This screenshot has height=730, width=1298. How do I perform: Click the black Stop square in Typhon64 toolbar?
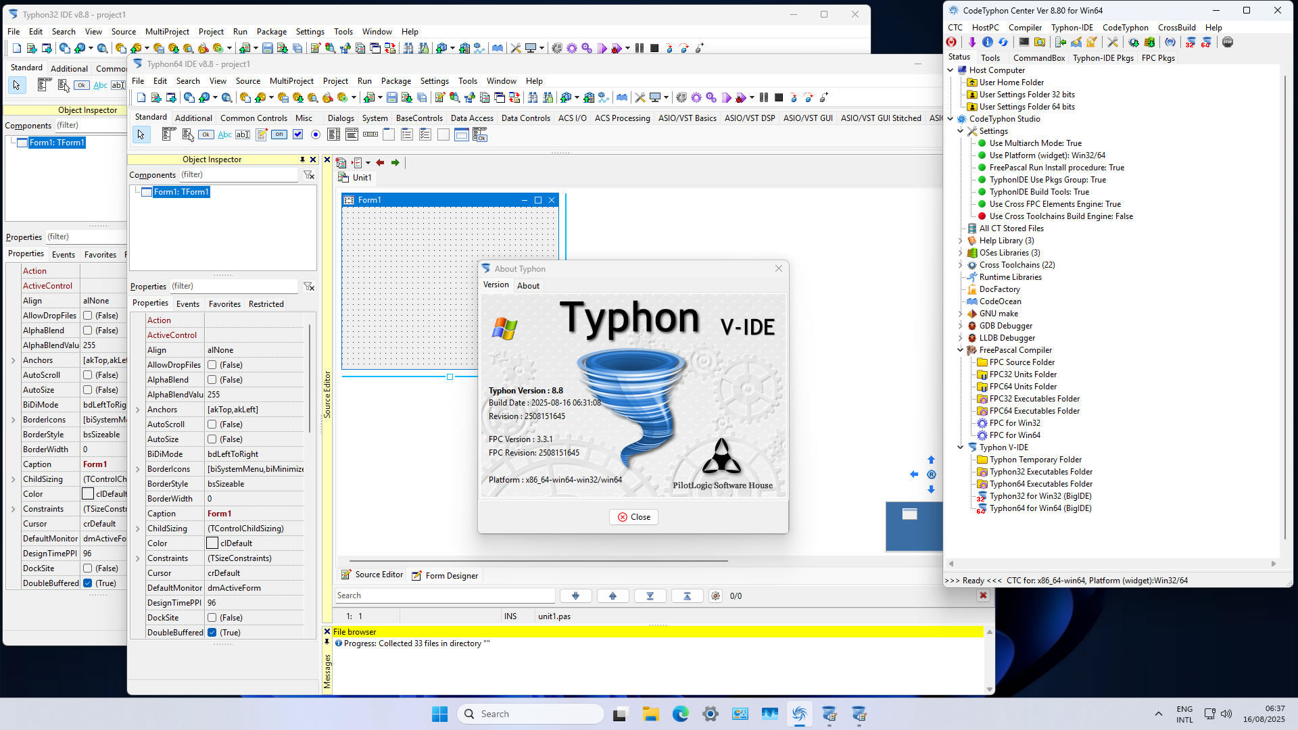coord(779,98)
